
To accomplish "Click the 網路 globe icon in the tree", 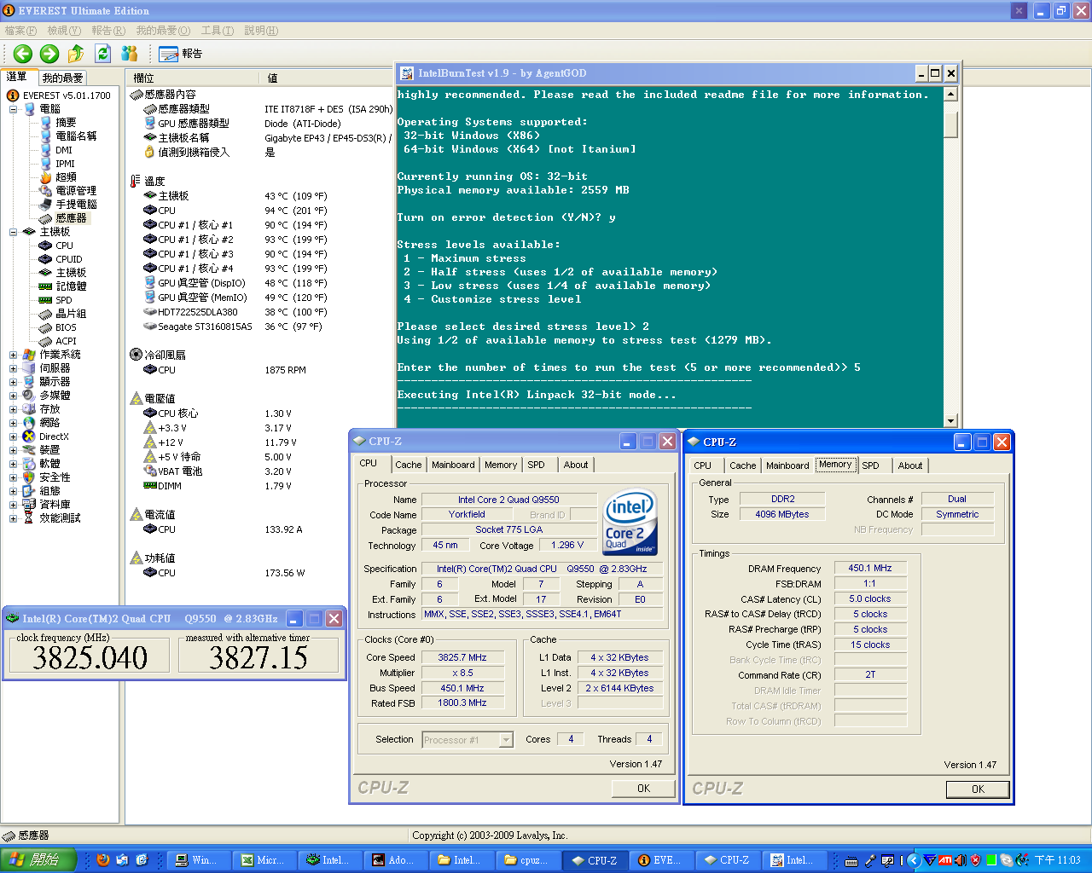I will click(29, 423).
